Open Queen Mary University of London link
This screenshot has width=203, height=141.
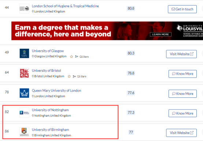point(56,90)
